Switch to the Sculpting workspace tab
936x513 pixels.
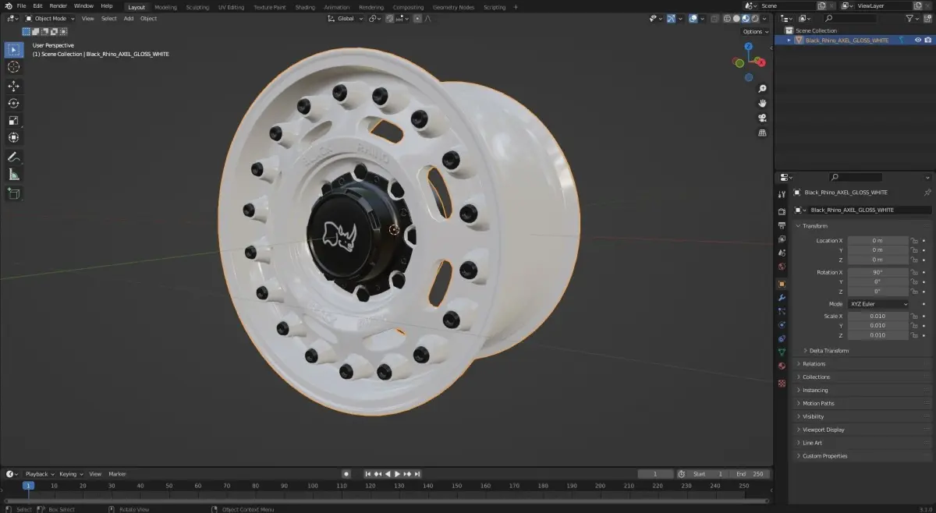(x=197, y=7)
